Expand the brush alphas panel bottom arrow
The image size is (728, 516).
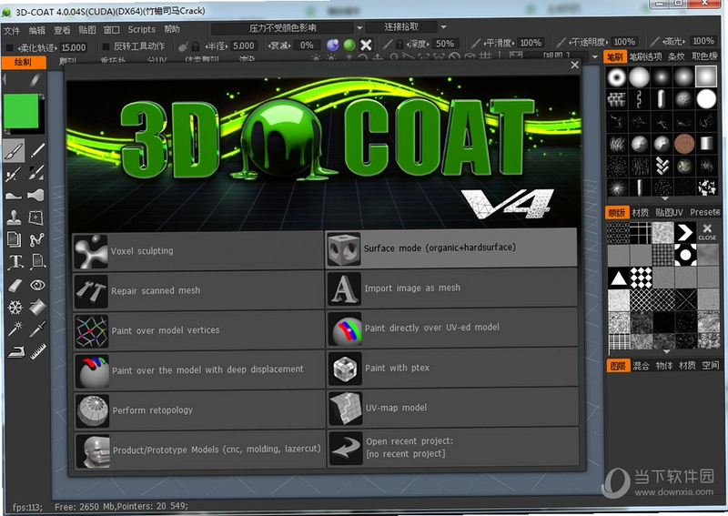click(x=665, y=198)
